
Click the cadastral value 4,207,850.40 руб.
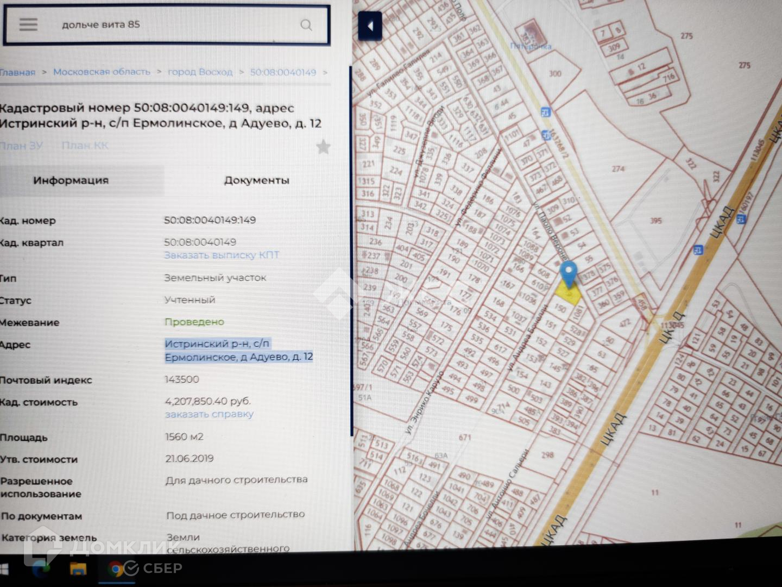coord(208,401)
